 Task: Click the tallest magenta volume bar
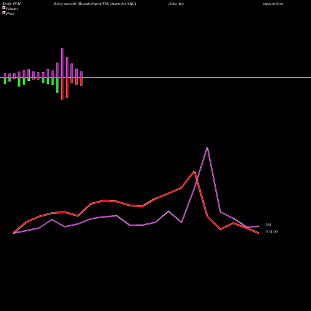(x=62, y=63)
